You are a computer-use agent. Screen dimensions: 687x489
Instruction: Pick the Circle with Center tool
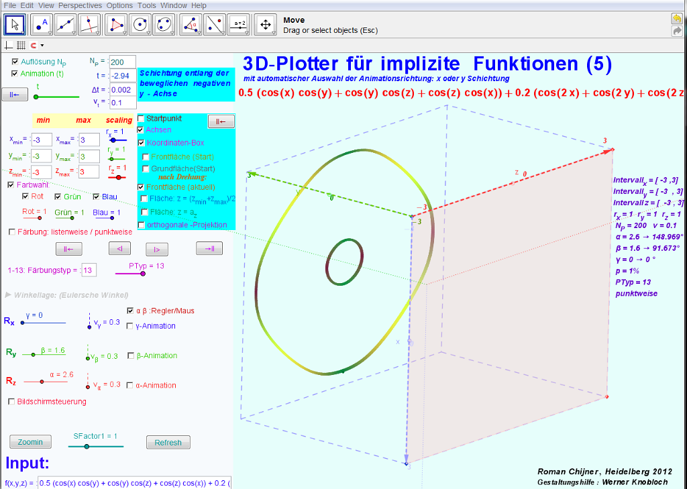[x=141, y=25]
